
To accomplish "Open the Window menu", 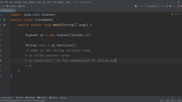I will pos(61,2).
